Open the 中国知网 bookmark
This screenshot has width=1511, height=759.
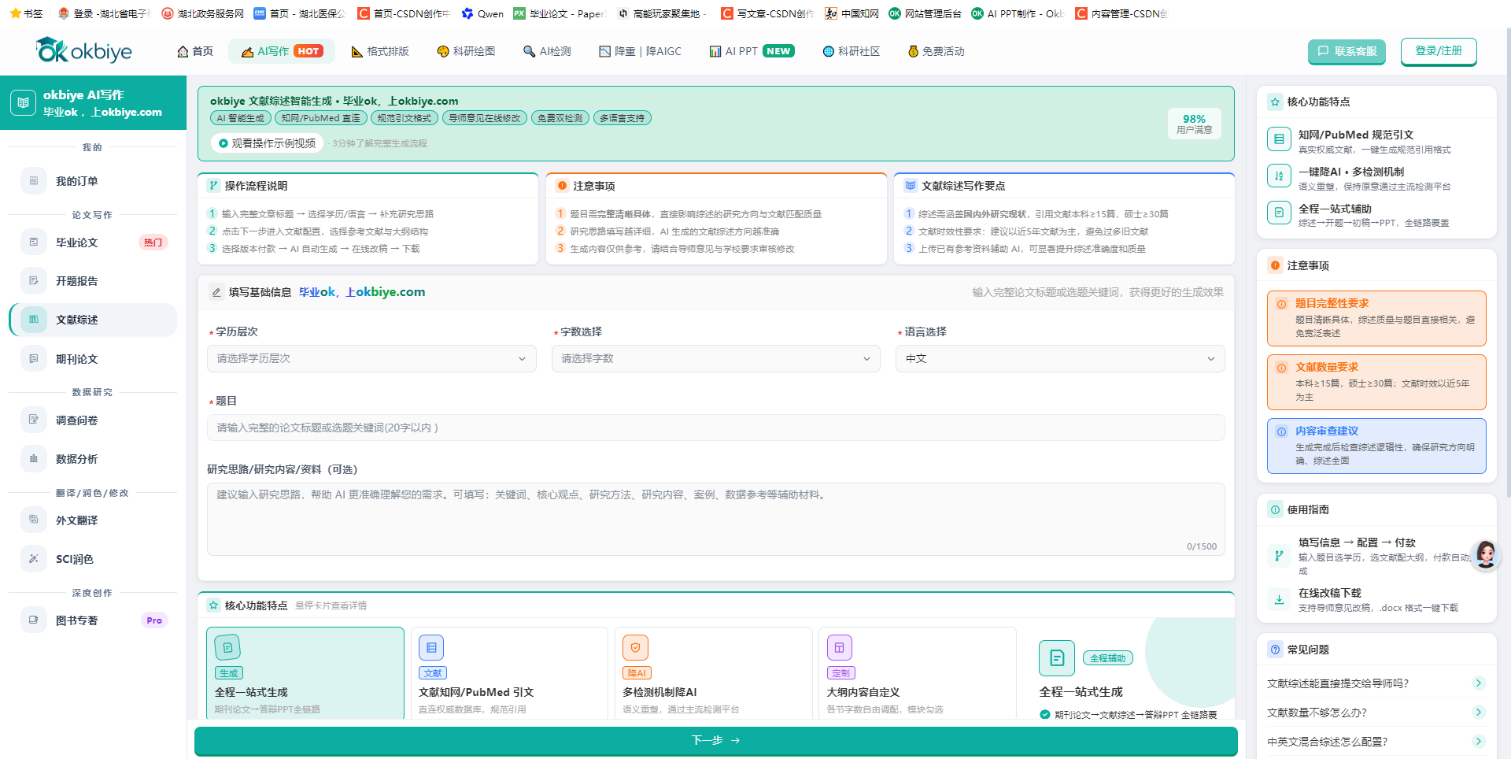pos(852,13)
